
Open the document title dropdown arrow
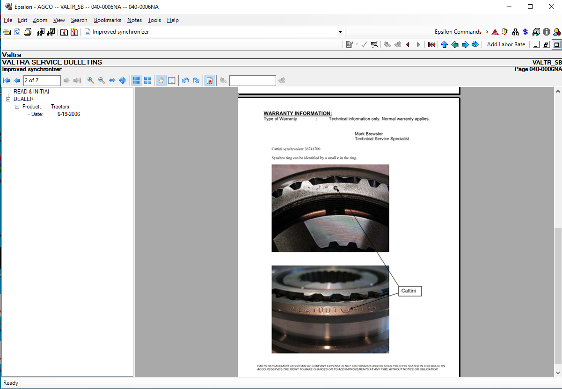pos(340,32)
